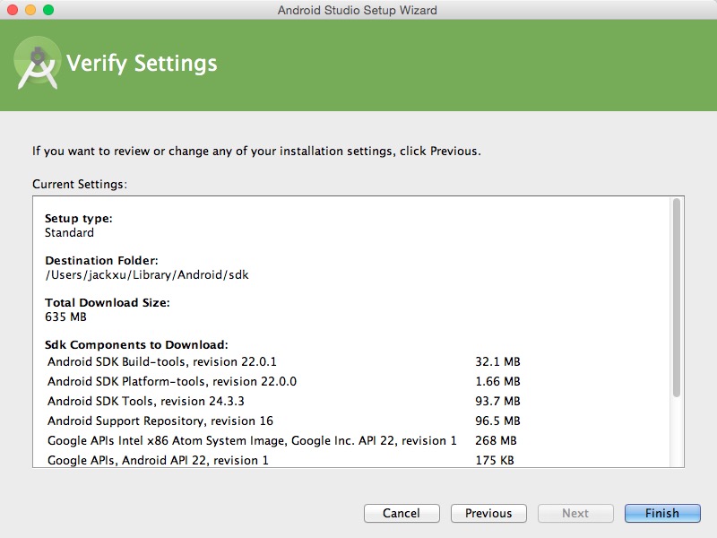
Task: Minimize the Setup Wizard window
Action: pos(30,10)
